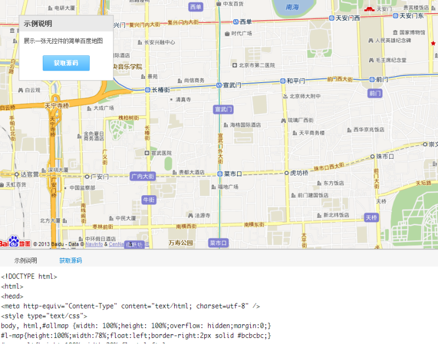Click the 南海 lake on the map
The width and height of the screenshot is (438, 344).
click(292, 8)
